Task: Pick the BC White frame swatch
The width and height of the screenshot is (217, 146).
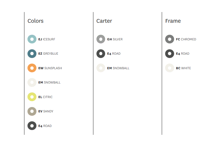Action: [170, 68]
